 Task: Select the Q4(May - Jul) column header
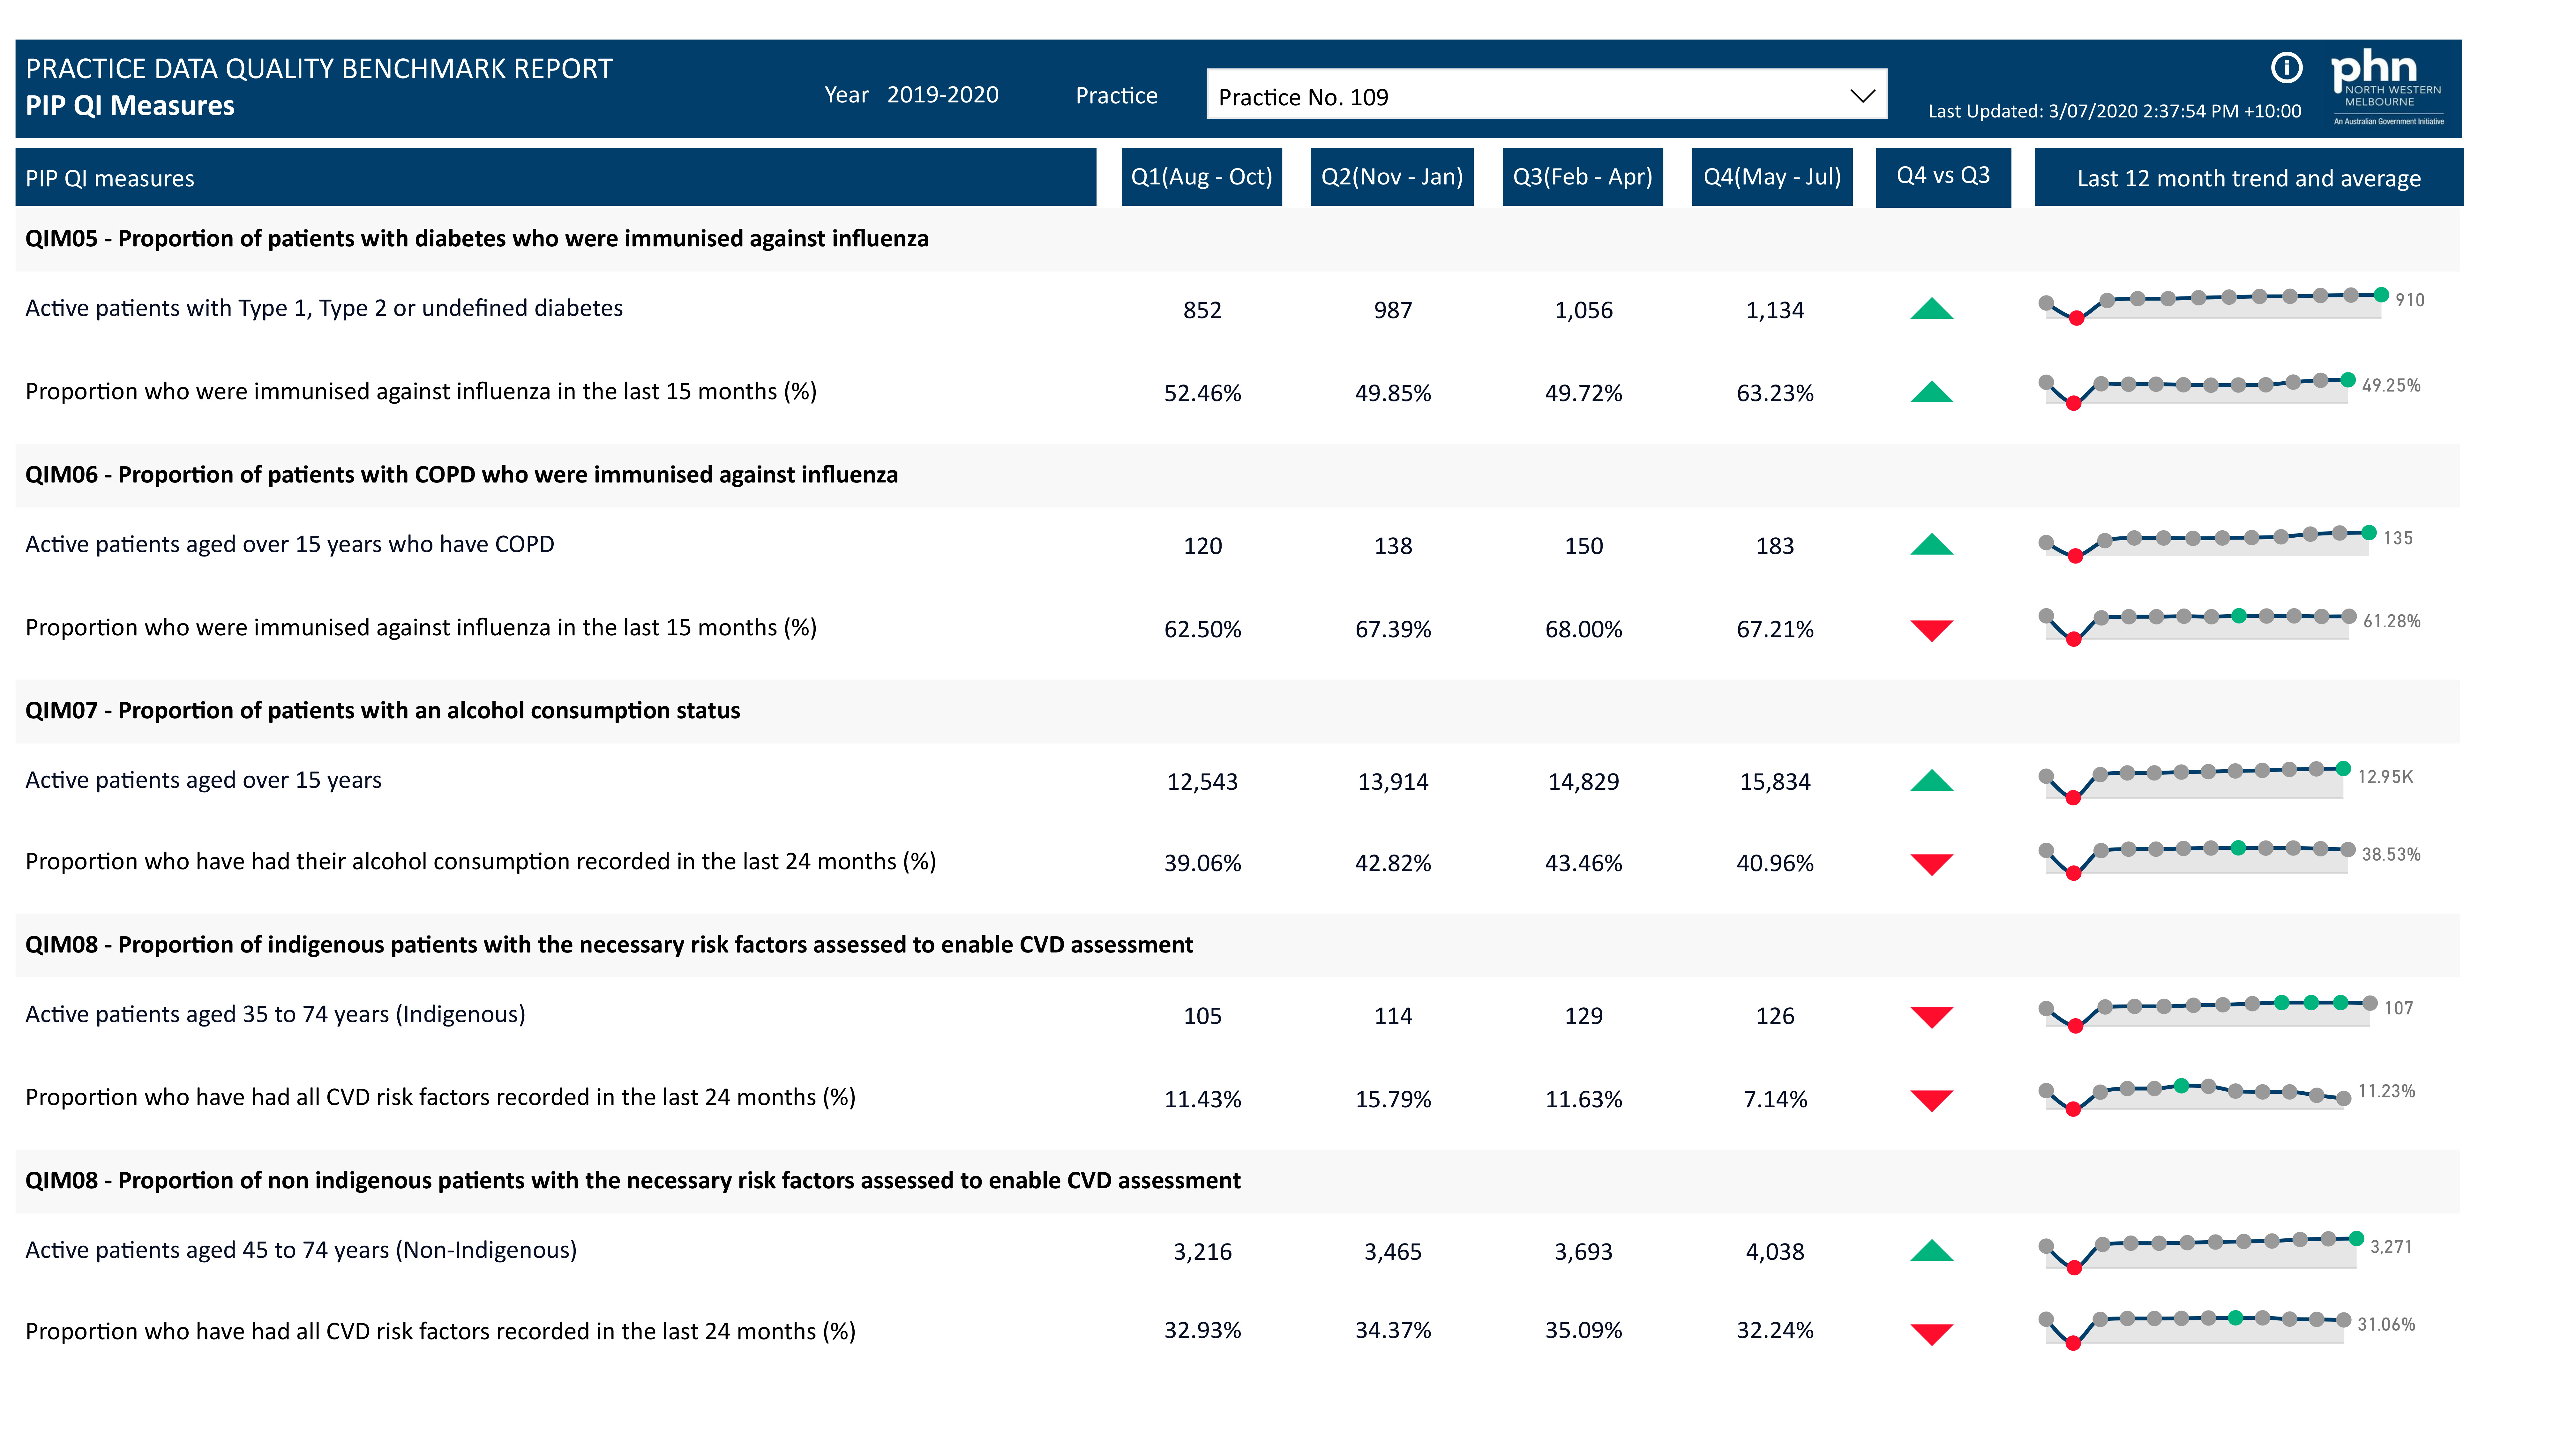(1771, 177)
